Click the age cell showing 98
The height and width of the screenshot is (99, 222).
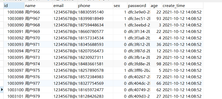pyautogui.click(x=156, y=64)
